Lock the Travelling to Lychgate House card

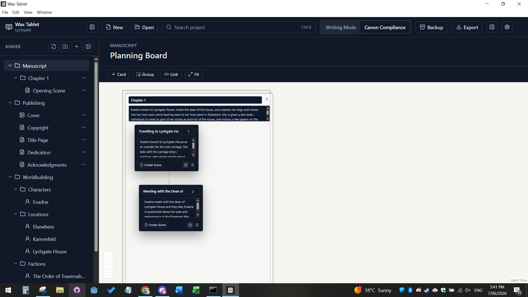pyautogui.click(x=186, y=165)
